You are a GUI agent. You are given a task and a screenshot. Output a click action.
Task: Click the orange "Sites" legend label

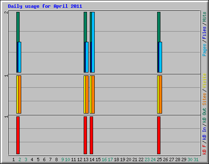204,99
